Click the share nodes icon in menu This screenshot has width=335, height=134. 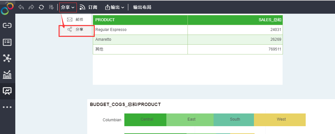[70, 30]
